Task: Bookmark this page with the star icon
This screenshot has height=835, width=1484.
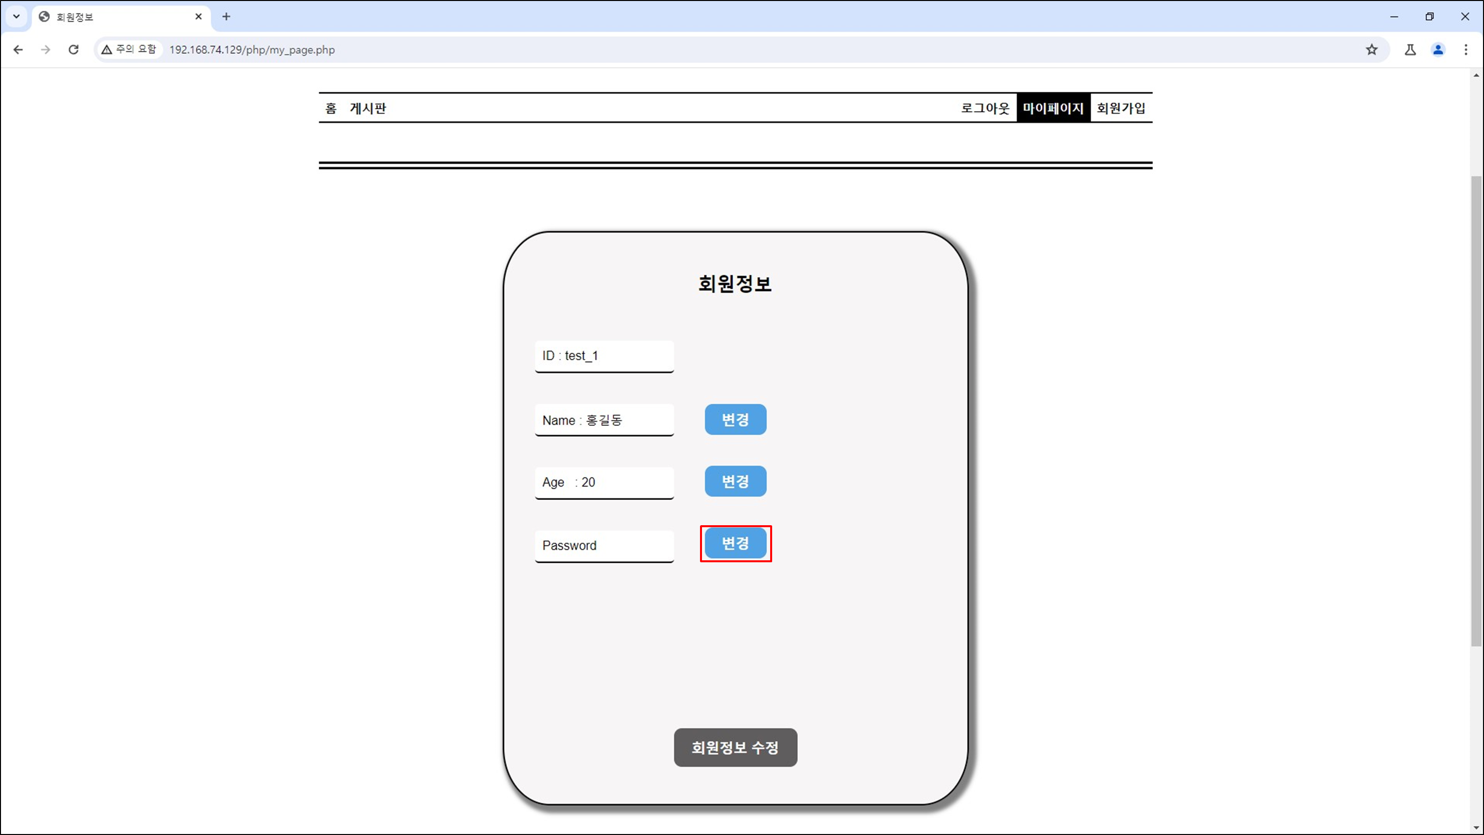Action: pos(1372,49)
